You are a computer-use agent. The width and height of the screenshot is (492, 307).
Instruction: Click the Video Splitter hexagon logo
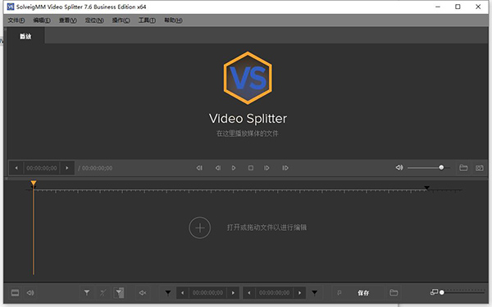[248, 78]
